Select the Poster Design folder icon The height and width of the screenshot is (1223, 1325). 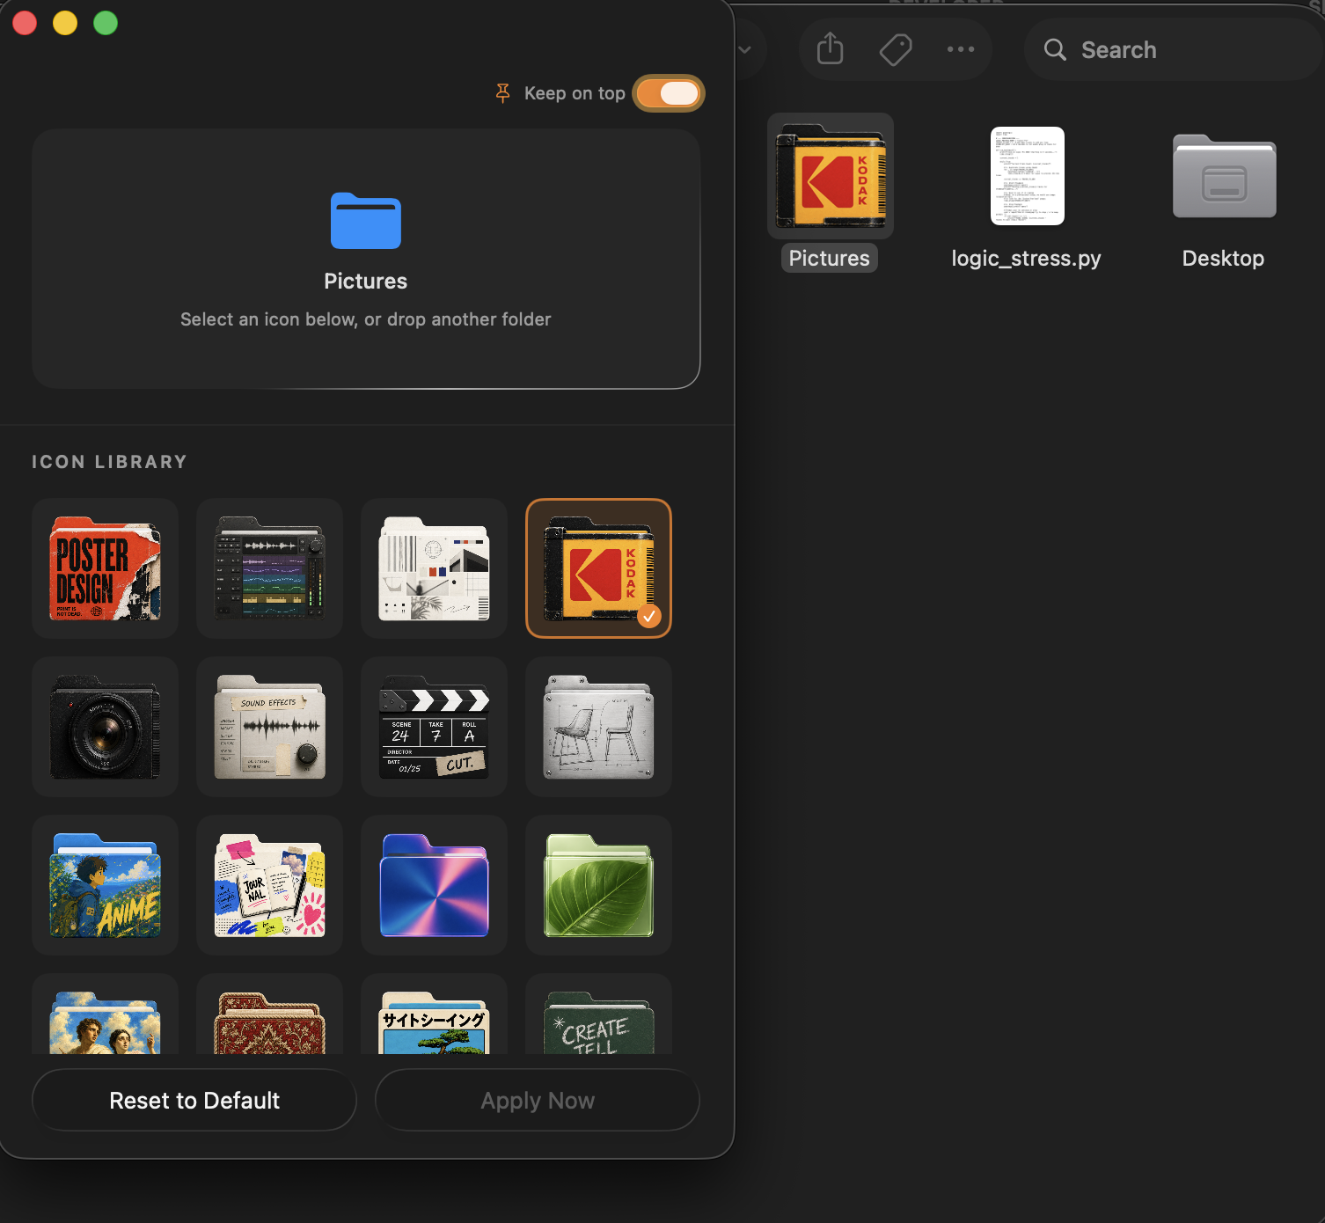[x=105, y=568]
